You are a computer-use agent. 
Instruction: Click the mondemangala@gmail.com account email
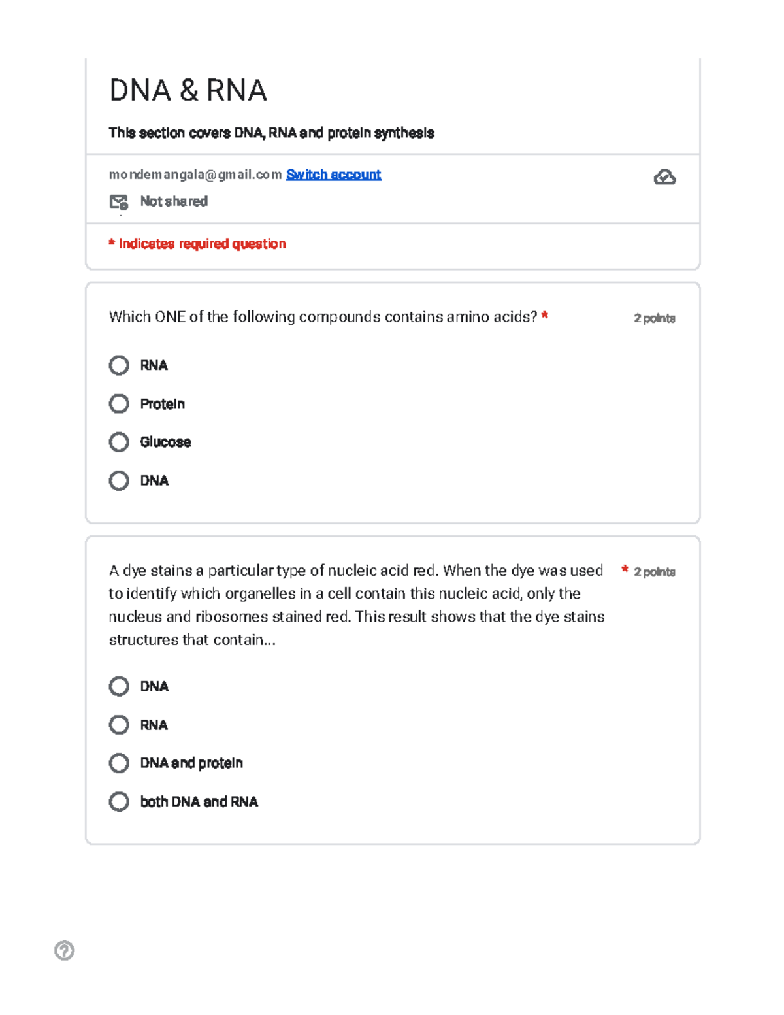[x=195, y=175]
